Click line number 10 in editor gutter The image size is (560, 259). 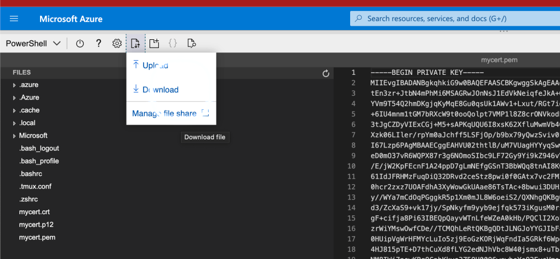click(351, 166)
